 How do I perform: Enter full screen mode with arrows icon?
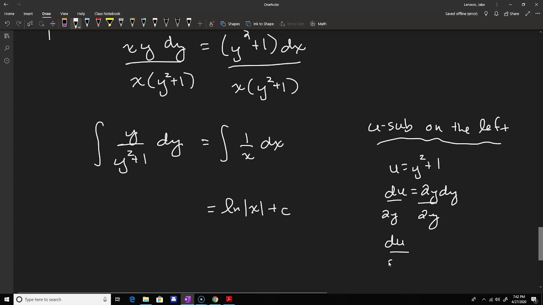point(528,14)
